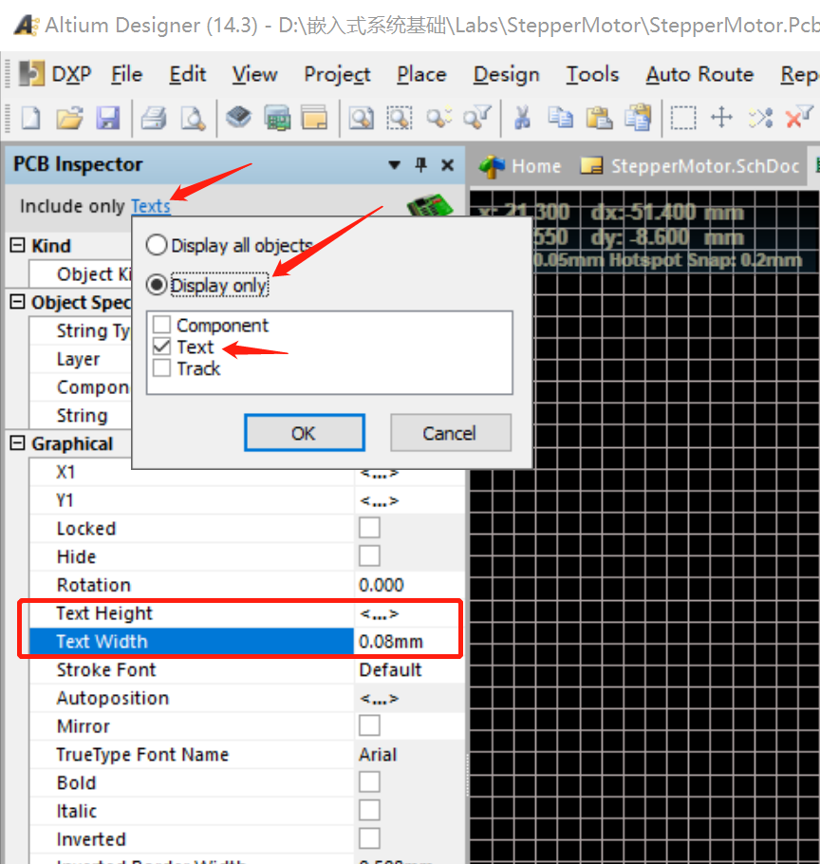Click the Save floppy disk icon

108,118
